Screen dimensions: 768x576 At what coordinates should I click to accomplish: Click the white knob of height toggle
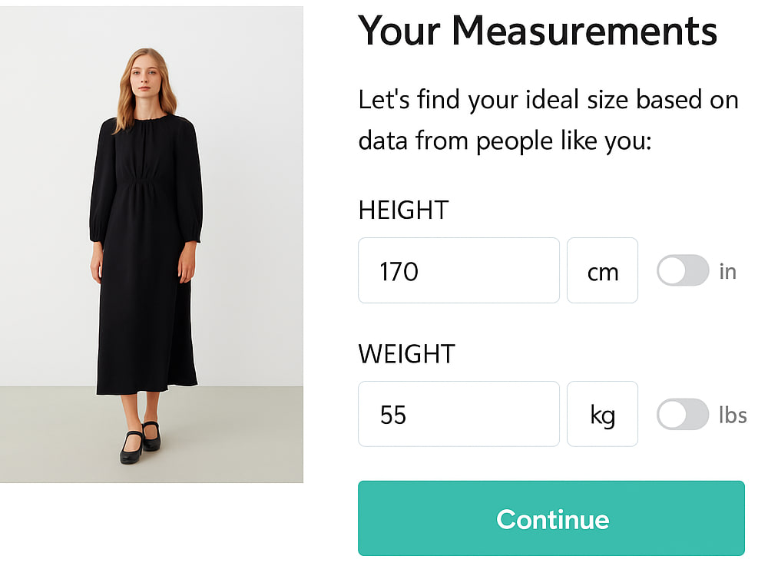coord(672,270)
